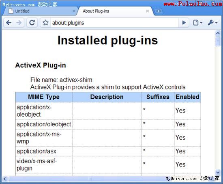Go back with the back arrow
The height and width of the screenshot is (184, 223).
tap(9, 23)
